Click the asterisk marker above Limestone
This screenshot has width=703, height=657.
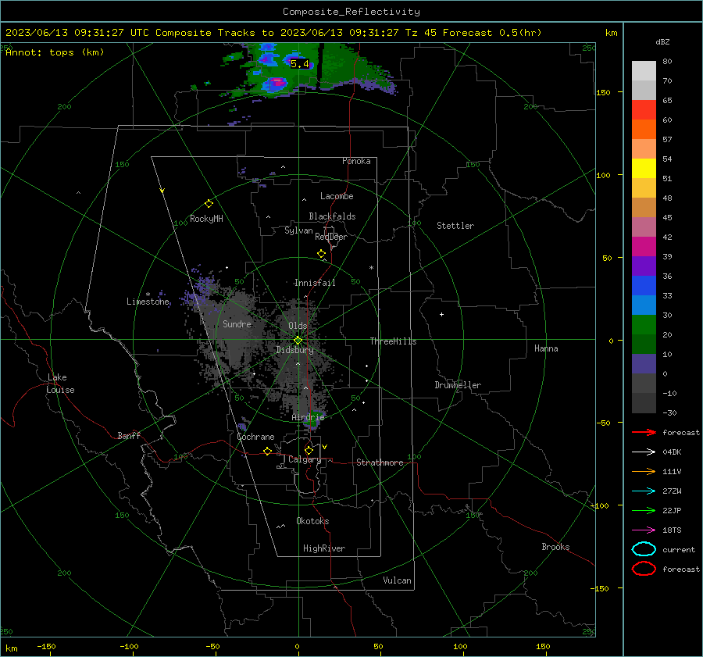tap(148, 295)
